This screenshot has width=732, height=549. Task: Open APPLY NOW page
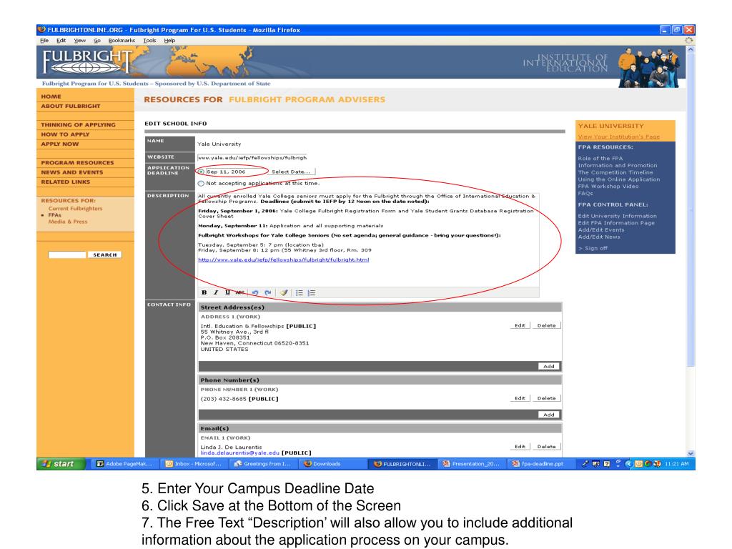tap(60, 144)
